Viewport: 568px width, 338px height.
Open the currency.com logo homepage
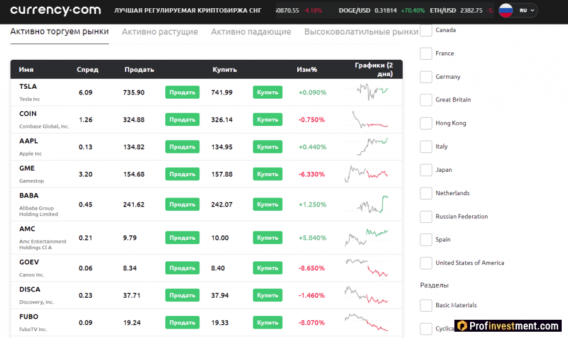pos(56,11)
